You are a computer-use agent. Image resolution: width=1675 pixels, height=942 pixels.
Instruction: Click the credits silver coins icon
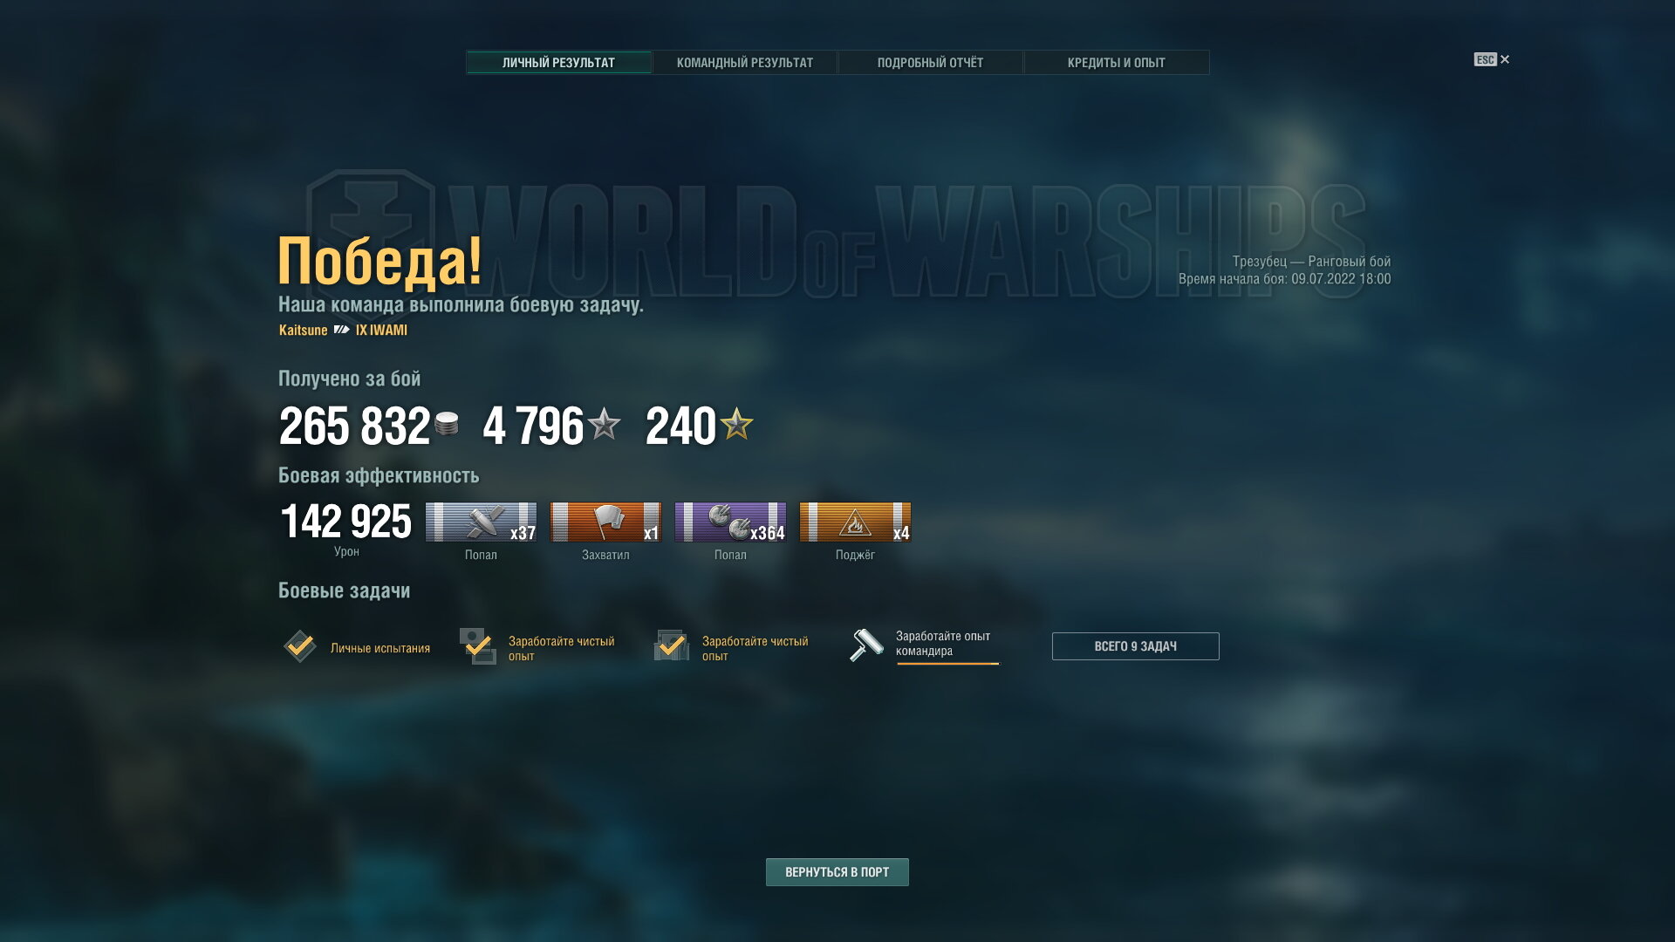447,424
